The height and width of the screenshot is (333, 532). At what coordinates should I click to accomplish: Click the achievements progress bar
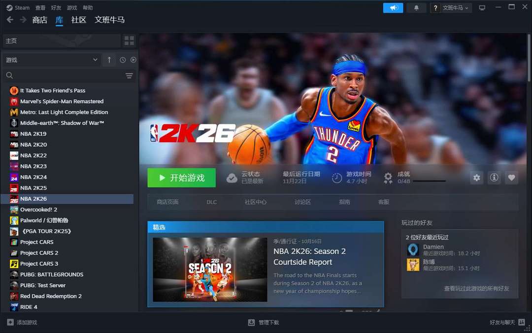429,181
